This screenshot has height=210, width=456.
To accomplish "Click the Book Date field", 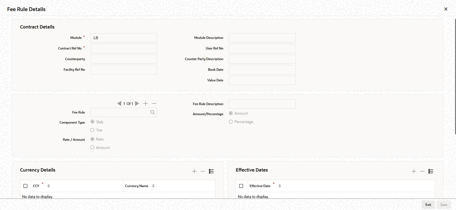I will pos(262,70).
